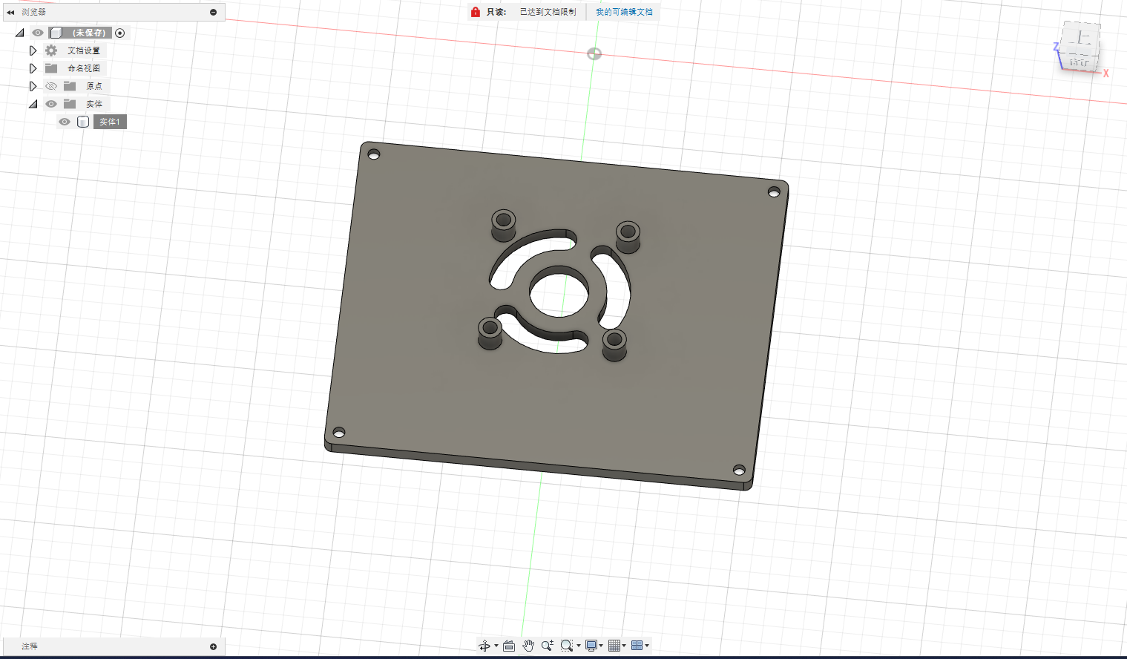Expand the 注释 comments panel plus icon
Image resolution: width=1127 pixels, height=659 pixels.
pyautogui.click(x=214, y=646)
